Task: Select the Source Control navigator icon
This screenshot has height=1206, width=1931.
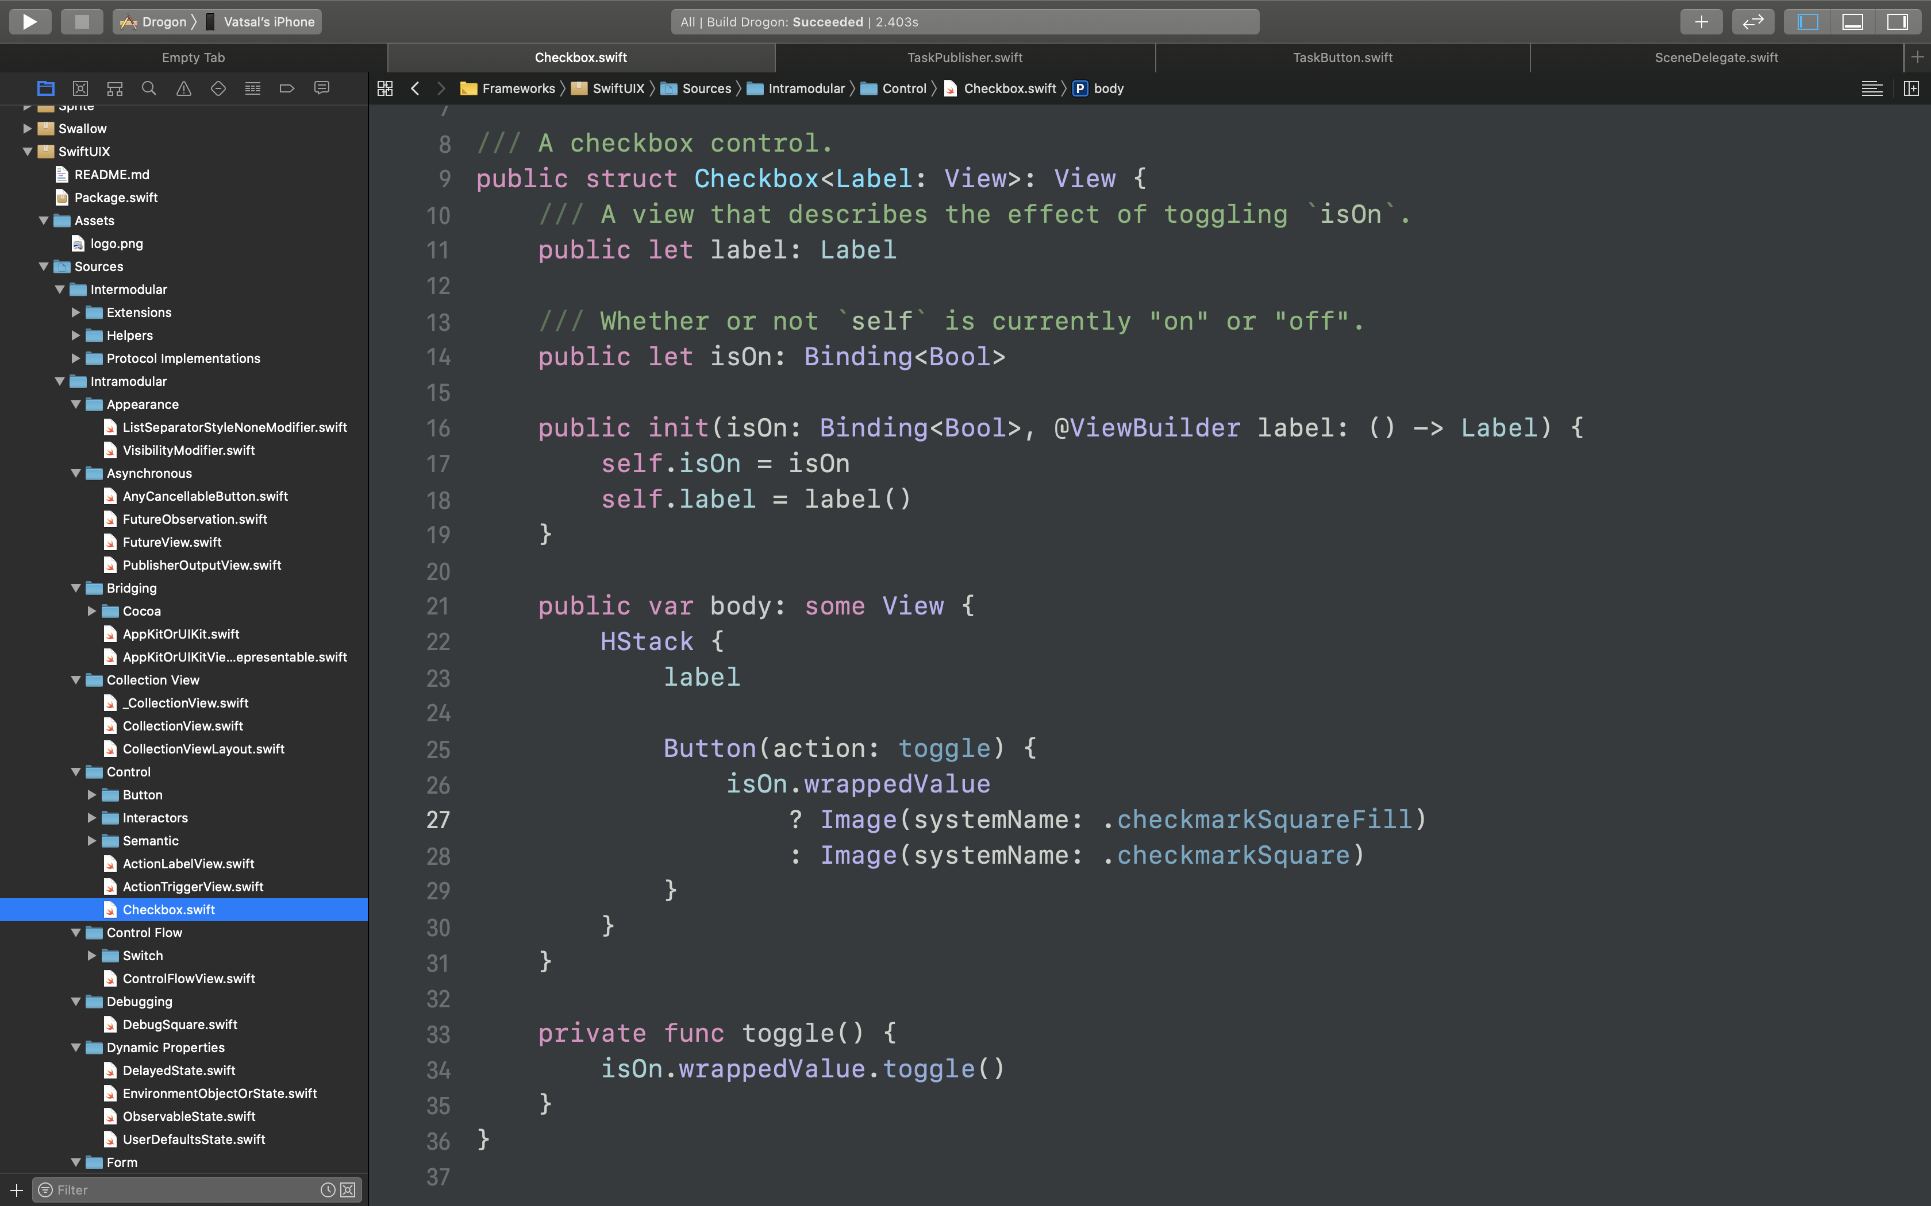Action: pyautogui.click(x=80, y=88)
